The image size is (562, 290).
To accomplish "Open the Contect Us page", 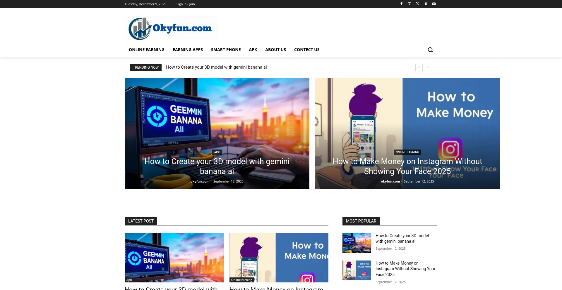I will (306, 50).
